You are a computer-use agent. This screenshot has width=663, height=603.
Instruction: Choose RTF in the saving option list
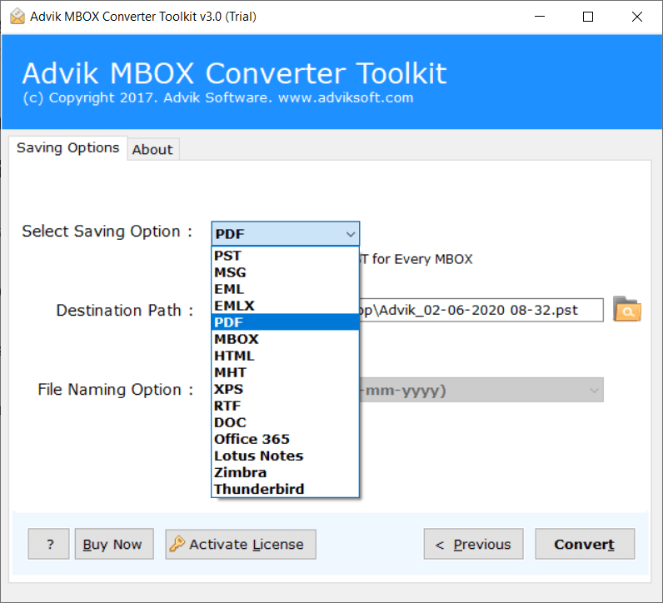pyautogui.click(x=286, y=406)
